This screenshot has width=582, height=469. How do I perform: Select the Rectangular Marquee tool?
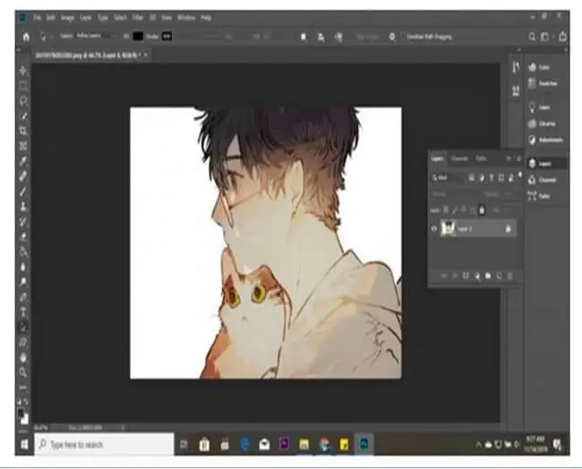click(23, 86)
